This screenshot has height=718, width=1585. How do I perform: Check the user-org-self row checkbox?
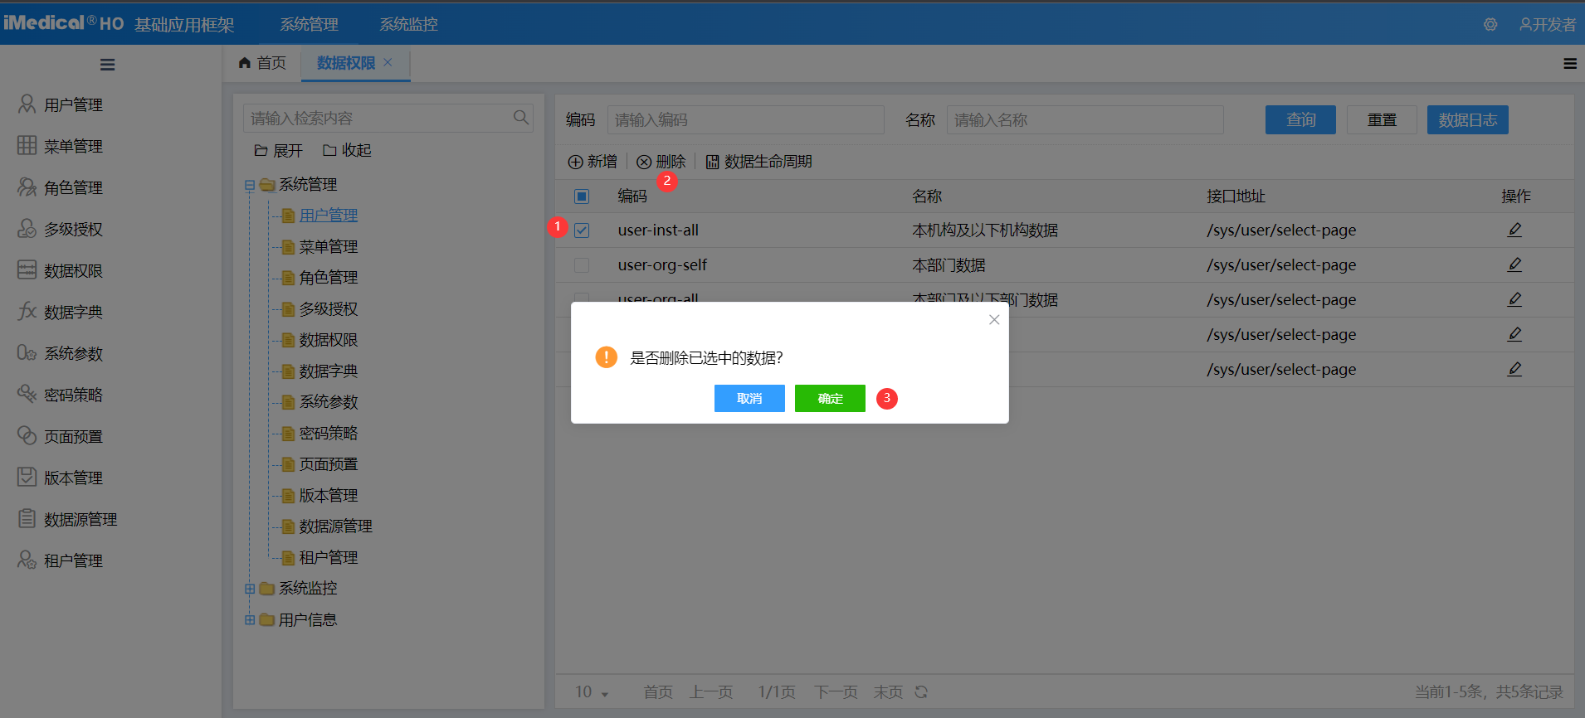[582, 265]
